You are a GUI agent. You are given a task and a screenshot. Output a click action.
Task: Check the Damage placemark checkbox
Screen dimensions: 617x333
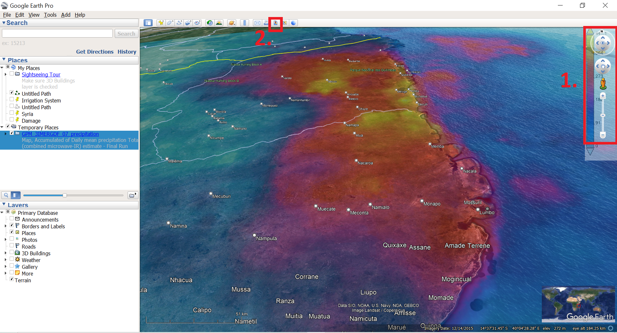(12, 119)
